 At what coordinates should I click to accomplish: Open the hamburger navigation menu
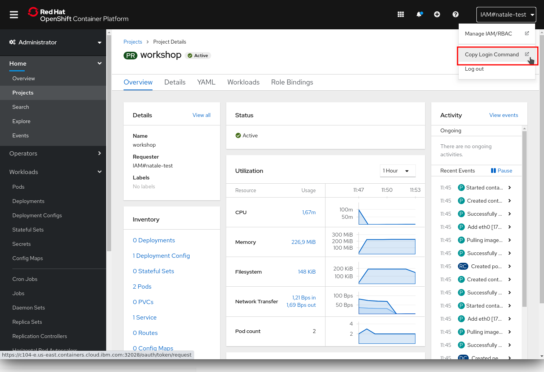click(14, 15)
